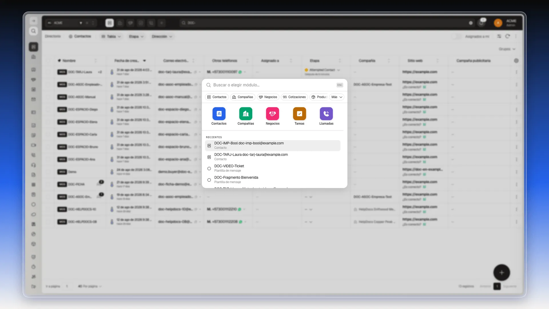This screenshot has width=549, height=309.
Task: Open the Contactos module tile
Action: [x=219, y=116]
